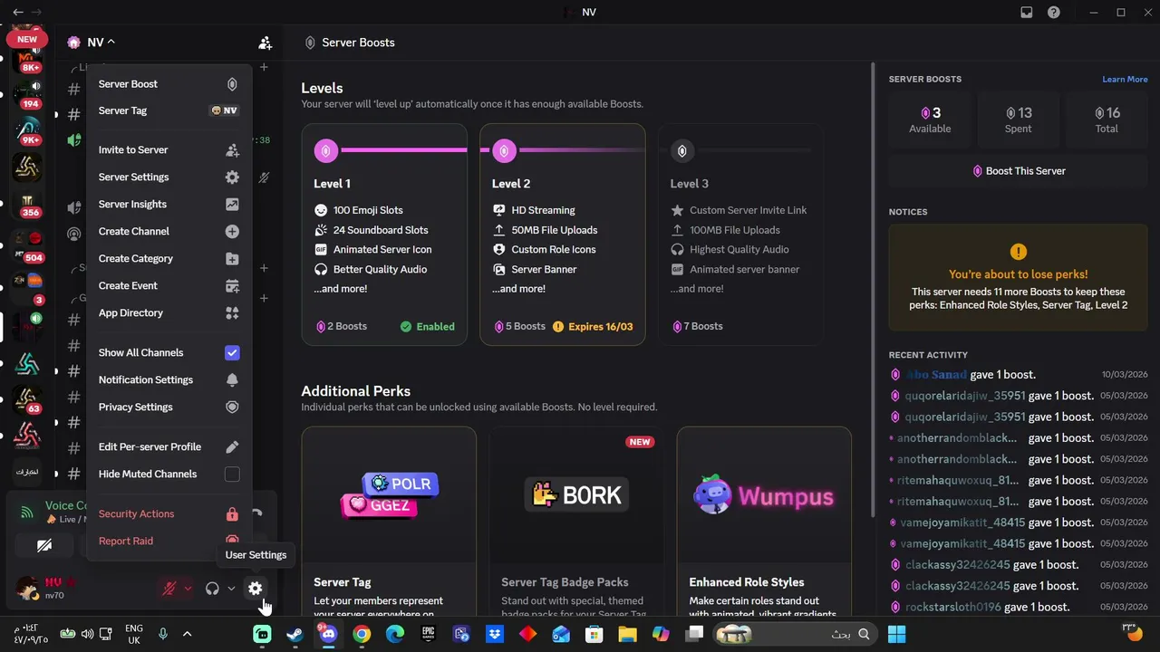The image size is (1160, 652).
Task: Uncheck Show All Channels checkbox
Action: 232,353
